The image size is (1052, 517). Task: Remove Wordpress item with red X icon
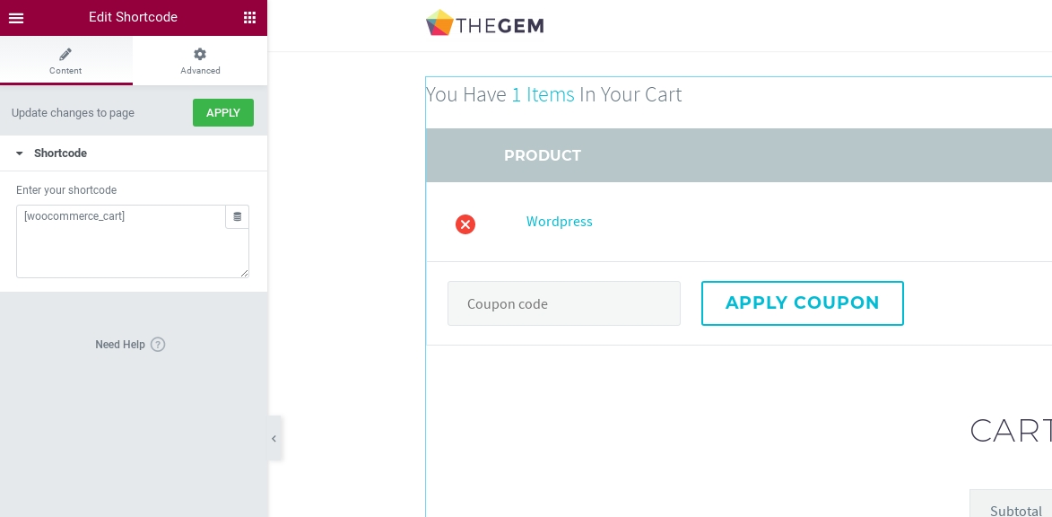[465, 224]
